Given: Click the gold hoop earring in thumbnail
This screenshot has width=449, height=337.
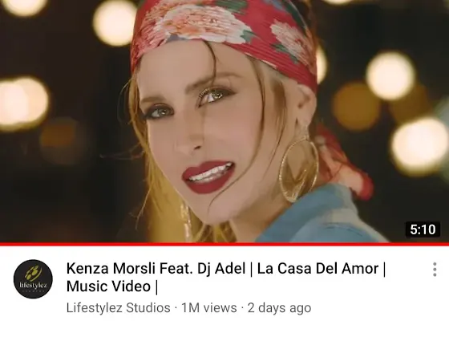Looking at the screenshot, I should [x=298, y=169].
